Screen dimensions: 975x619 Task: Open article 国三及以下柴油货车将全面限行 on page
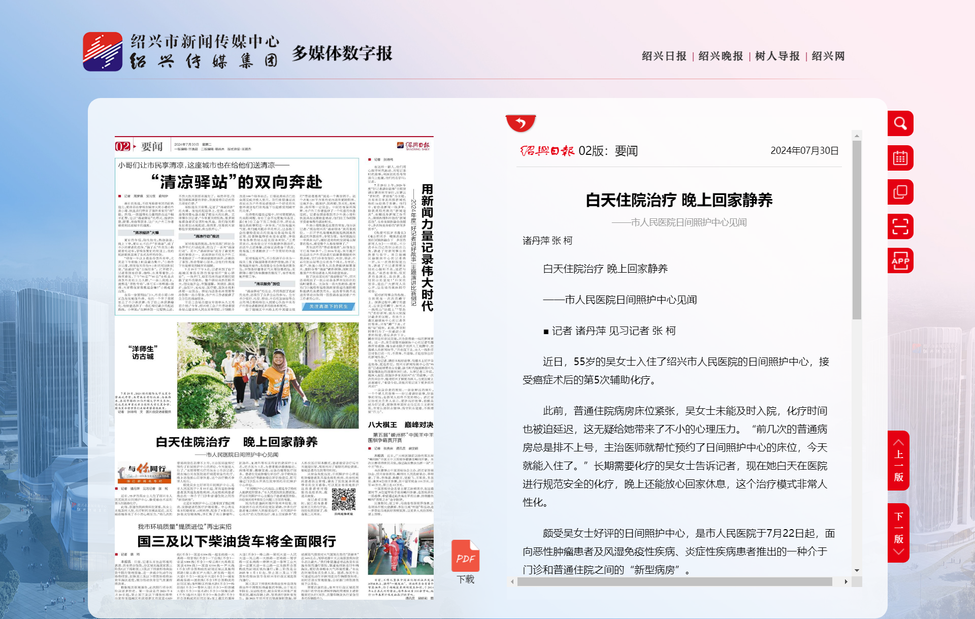[237, 541]
